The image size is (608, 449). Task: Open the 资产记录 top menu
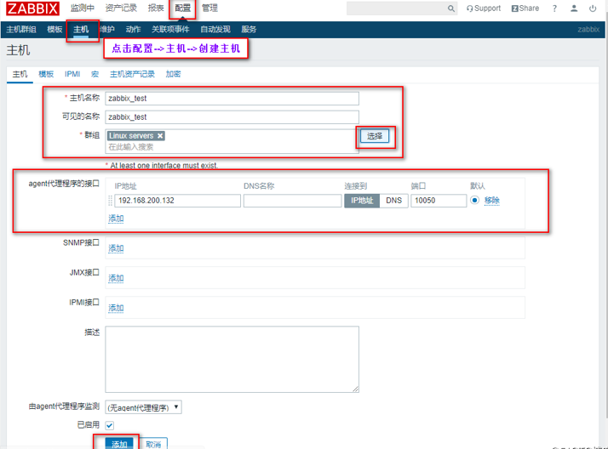tap(121, 9)
